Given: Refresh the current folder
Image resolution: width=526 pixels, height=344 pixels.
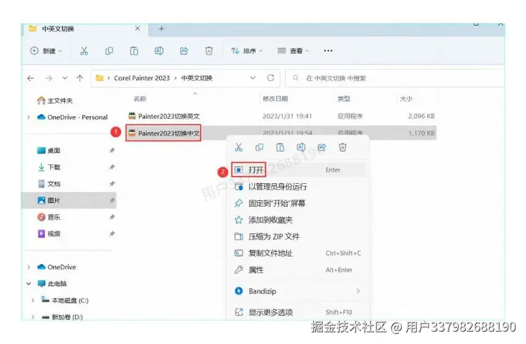Looking at the screenshot, I should coord(271,78).
